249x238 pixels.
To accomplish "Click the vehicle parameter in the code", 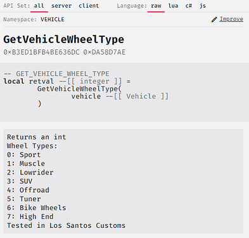I will pyautogui.click(x=86, y=96).
